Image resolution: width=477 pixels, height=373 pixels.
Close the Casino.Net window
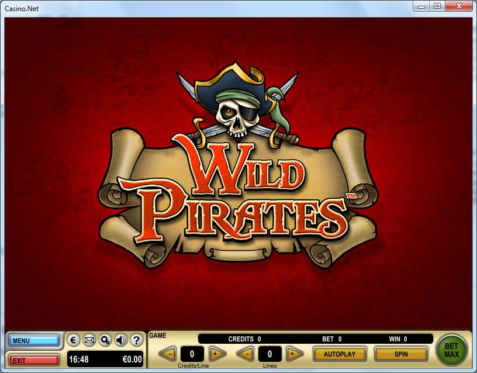click(459, 6)
